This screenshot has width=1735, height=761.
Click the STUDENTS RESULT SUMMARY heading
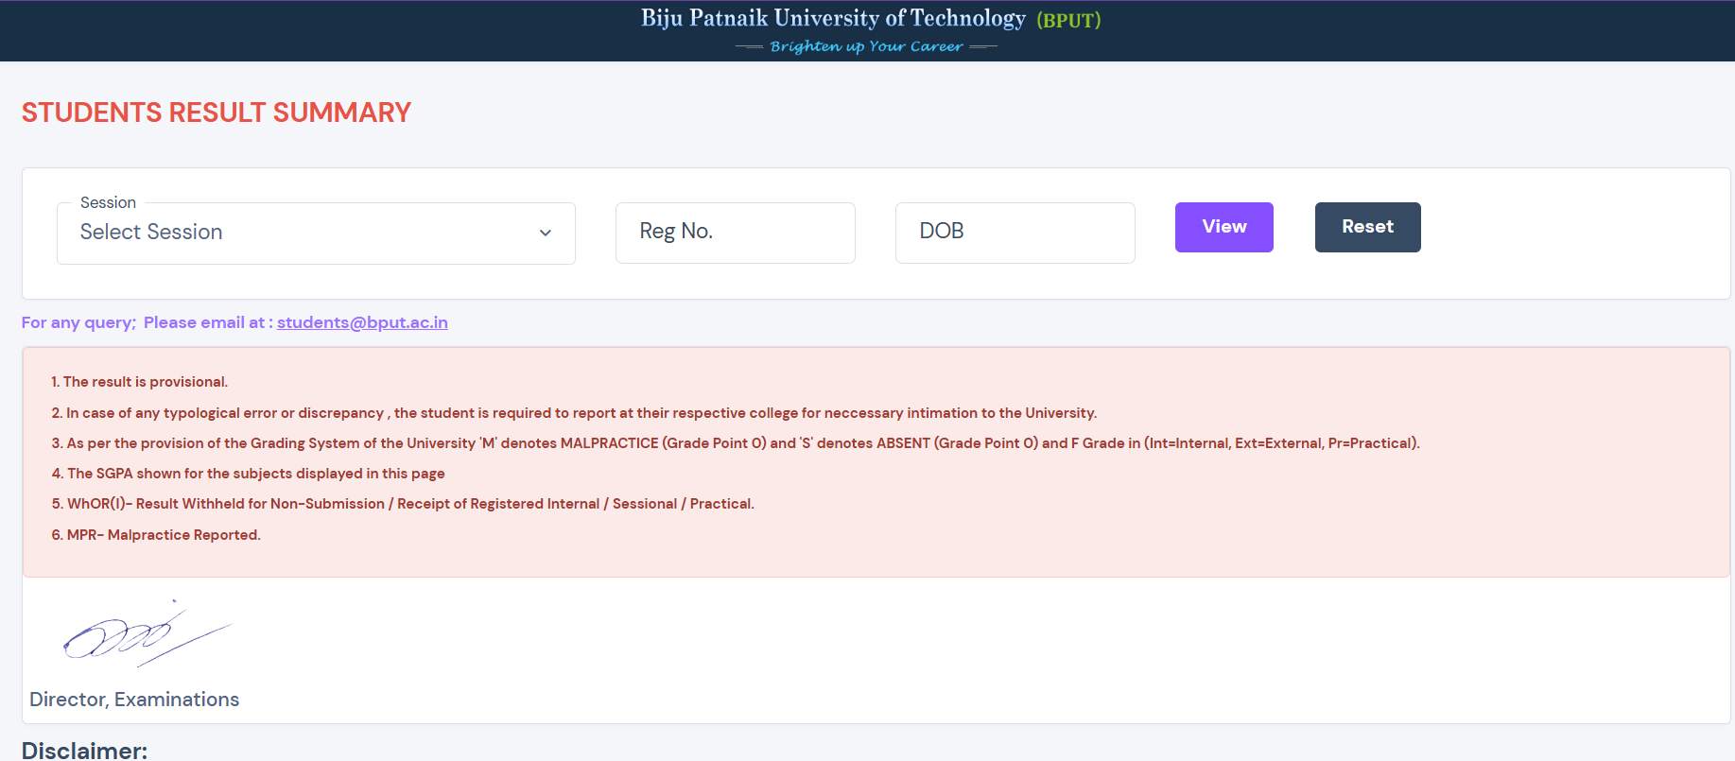point(217,112)
